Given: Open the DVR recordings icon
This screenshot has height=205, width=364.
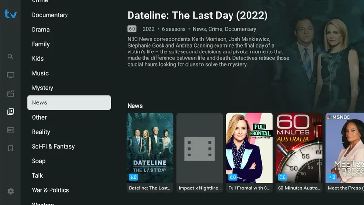Looking at the screenshot, I should [x=10, y=130].
